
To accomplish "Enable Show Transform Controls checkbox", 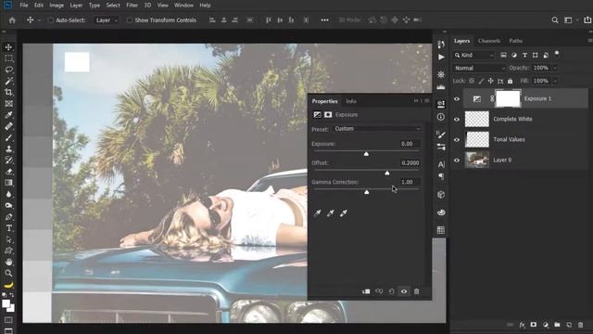I will click(x=130, y=20).
